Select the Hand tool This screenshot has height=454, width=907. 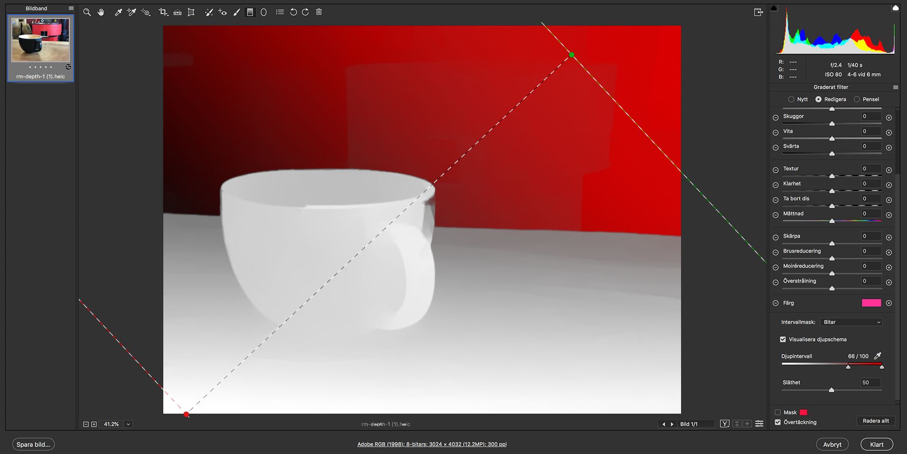pyautogui.click(x=101, y=12)
